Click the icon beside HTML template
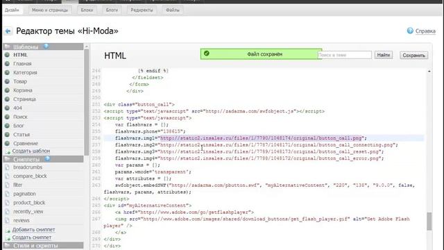 [x=7, y=55]
